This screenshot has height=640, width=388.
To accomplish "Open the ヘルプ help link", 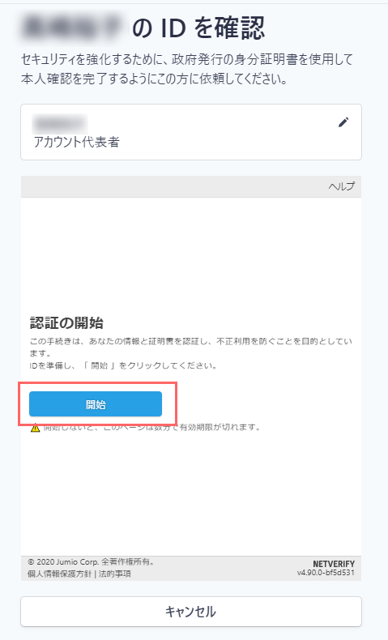I will (342, 186).
